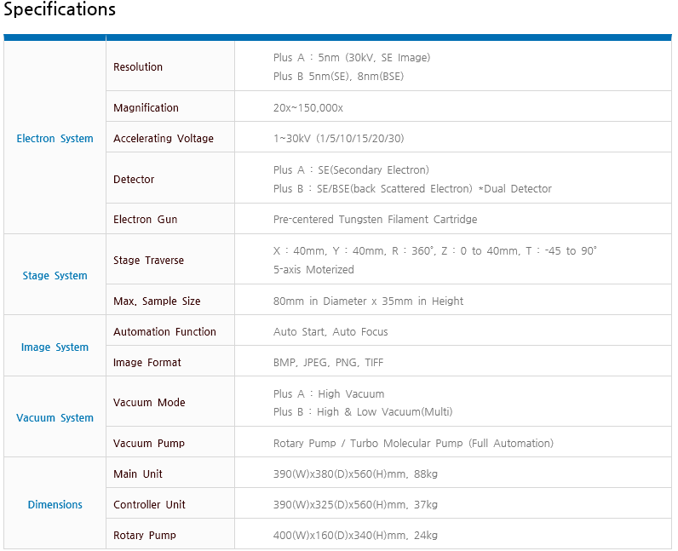Click the Electron Gun label
The image size is (678, 551).
(x=146, y=219)
